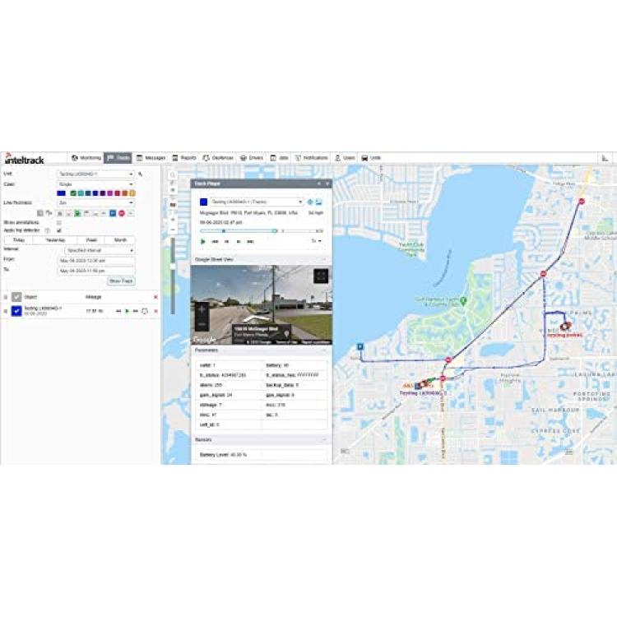Switch to the Geofences tab
This screenshot has width=617, height=617.
coord(219,157)
